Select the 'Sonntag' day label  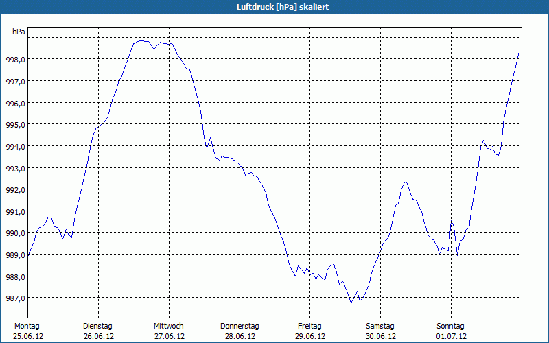[450, 327]
